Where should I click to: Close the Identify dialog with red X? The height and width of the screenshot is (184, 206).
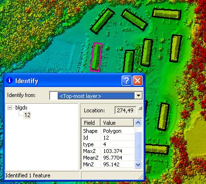(x=137, y=80)
